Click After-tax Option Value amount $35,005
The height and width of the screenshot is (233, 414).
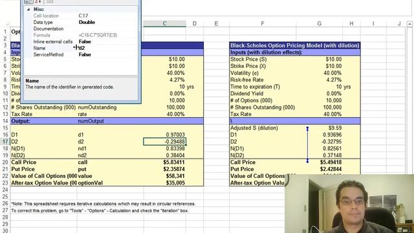[x=175, y=183]
